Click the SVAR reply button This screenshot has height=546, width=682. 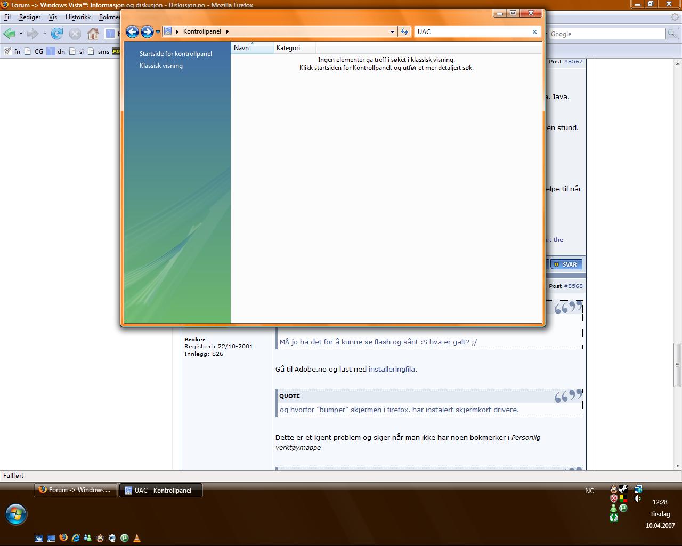566,264
